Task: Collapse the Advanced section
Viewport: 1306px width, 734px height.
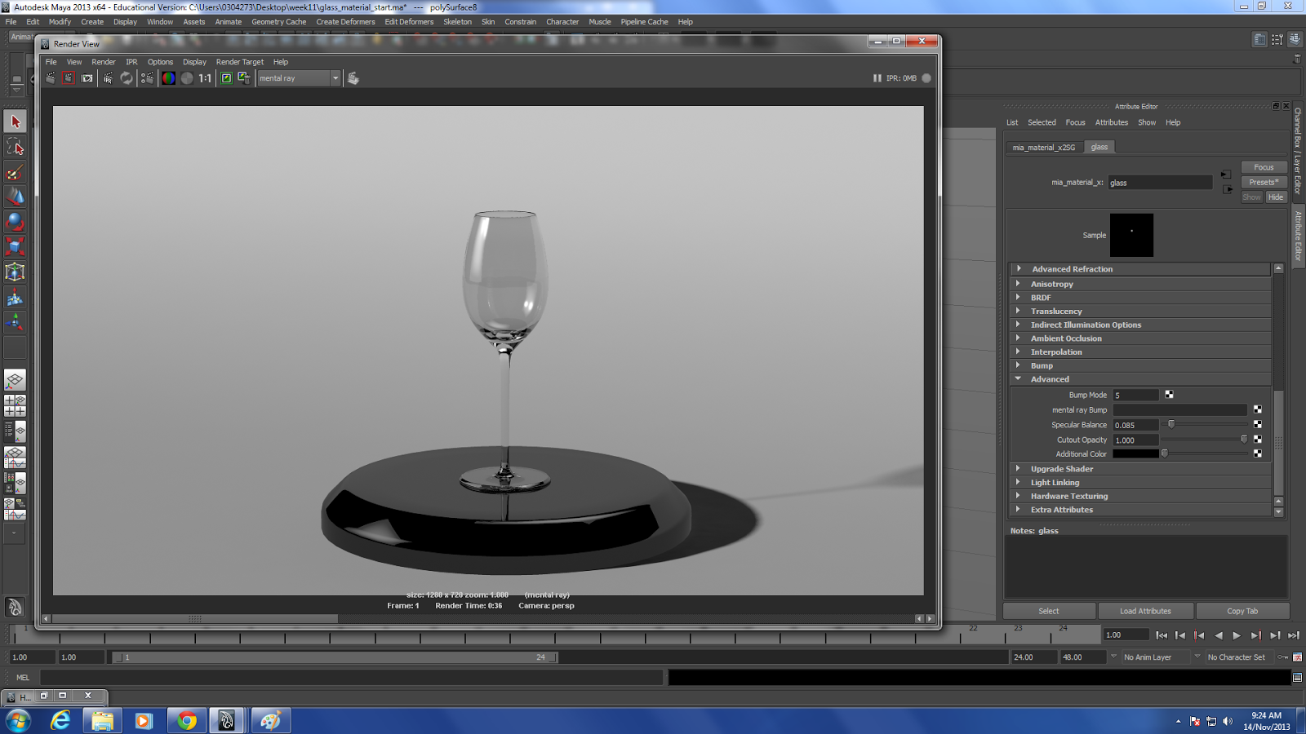Action: click(1141, 379)
